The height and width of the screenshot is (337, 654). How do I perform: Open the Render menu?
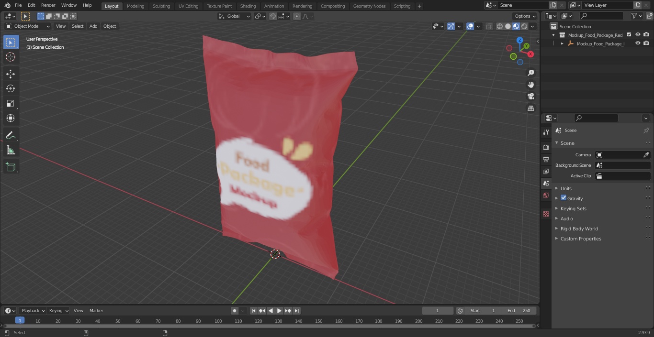tap(48, 5)
